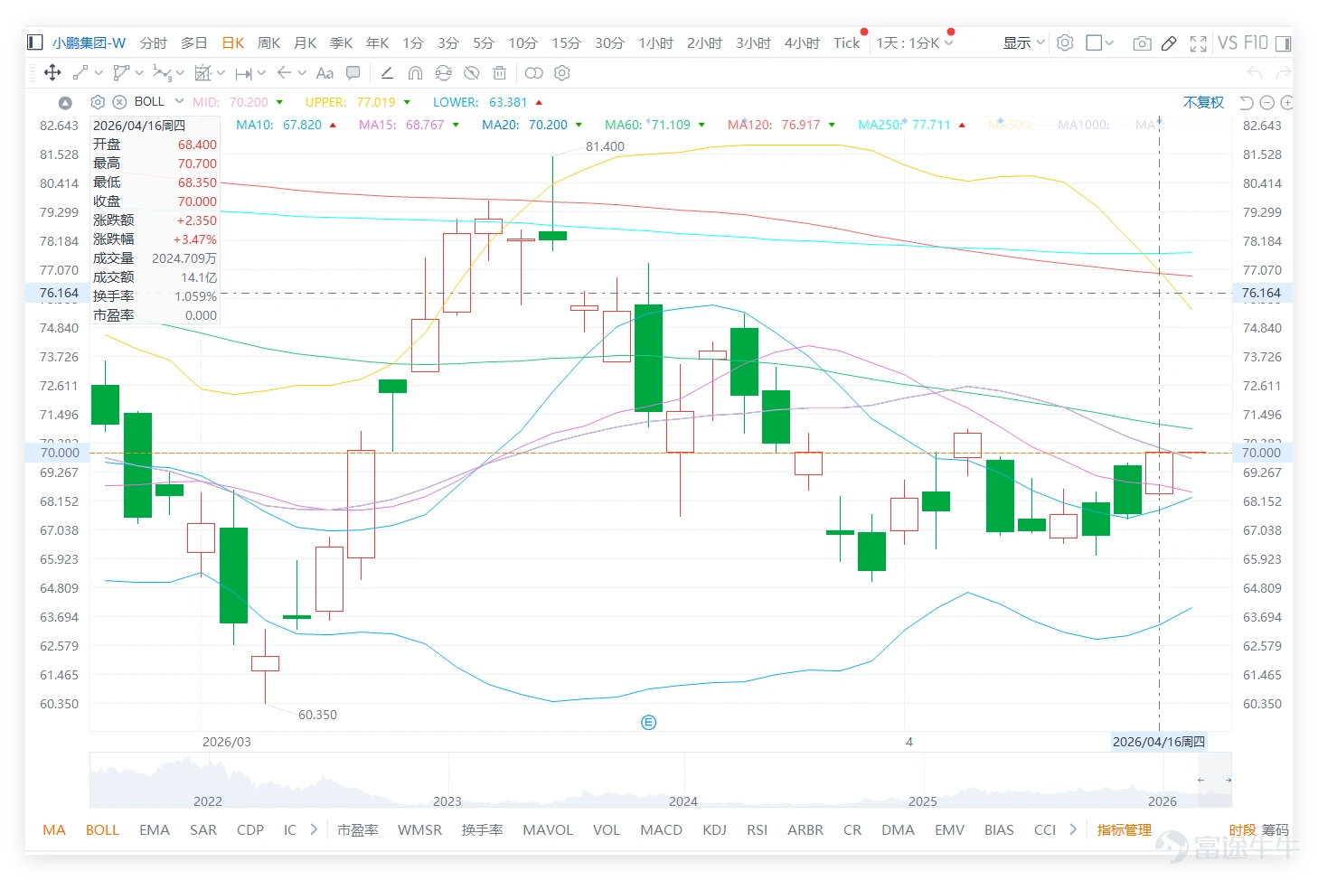Expand wave tool options chevron
Screen dimensions: 1318x880
[x=180, y=73]
